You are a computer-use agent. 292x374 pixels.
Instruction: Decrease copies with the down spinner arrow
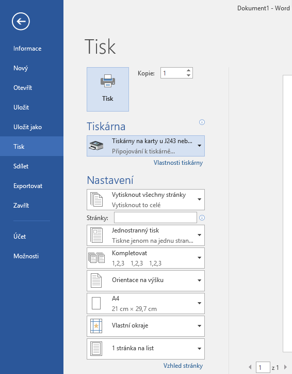pos(188,75)
